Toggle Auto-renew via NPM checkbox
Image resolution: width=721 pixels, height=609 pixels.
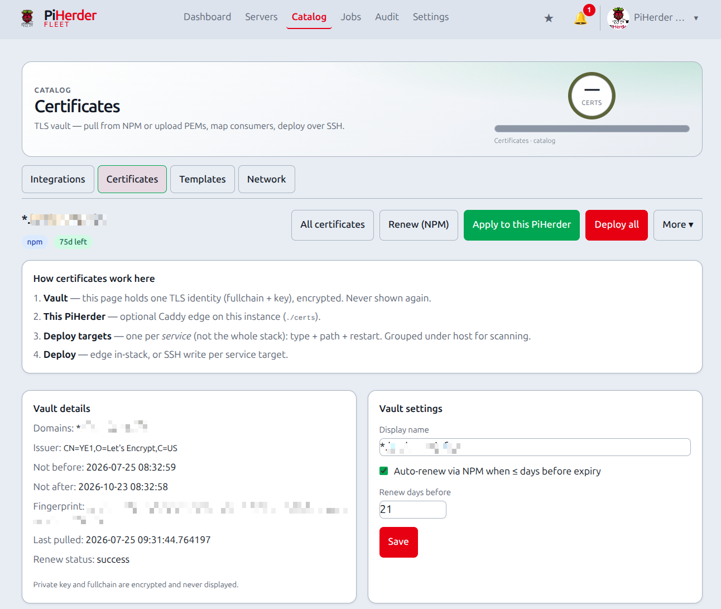384,471
